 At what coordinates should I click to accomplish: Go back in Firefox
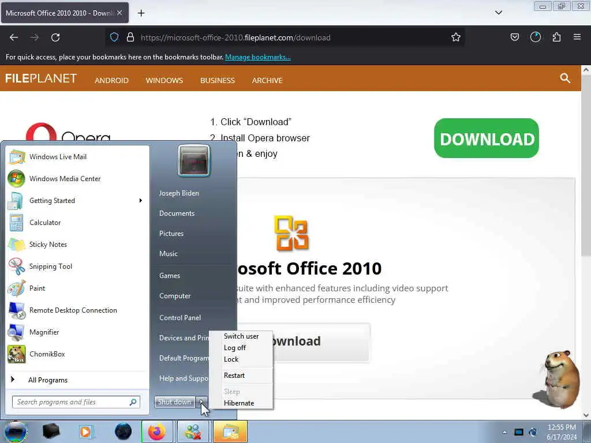[x=14, y=37]
